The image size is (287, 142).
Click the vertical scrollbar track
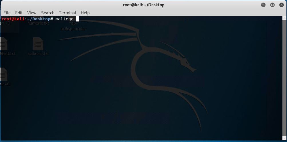point(284,78)
